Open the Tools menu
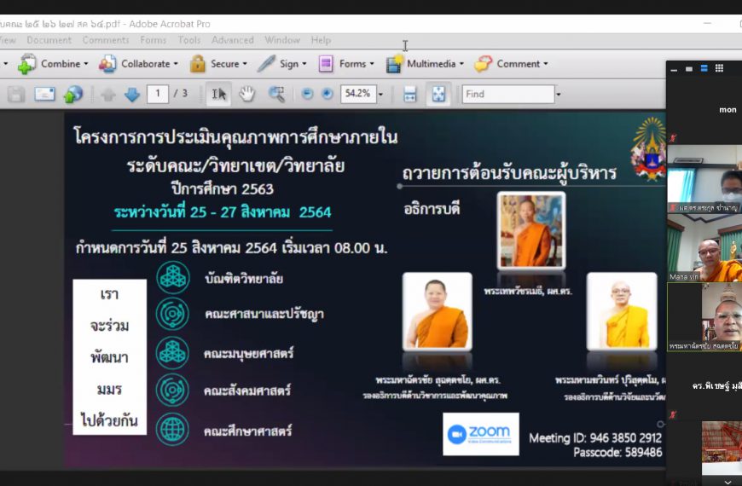The width and height of the screenshot is (742, 486). click(x=189, y=40)
